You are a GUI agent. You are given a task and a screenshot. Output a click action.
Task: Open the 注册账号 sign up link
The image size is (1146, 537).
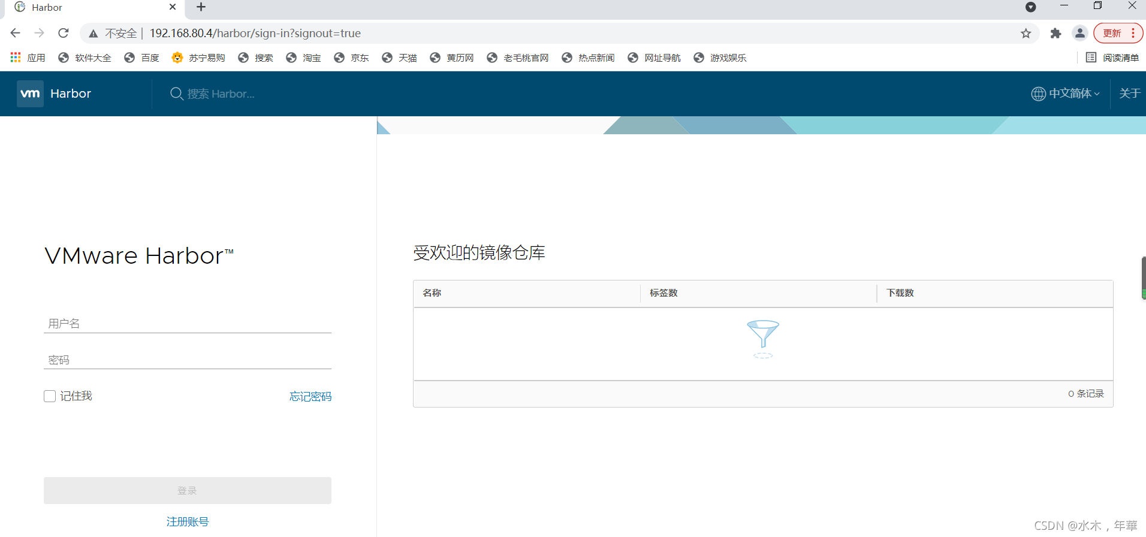(188, 521)
